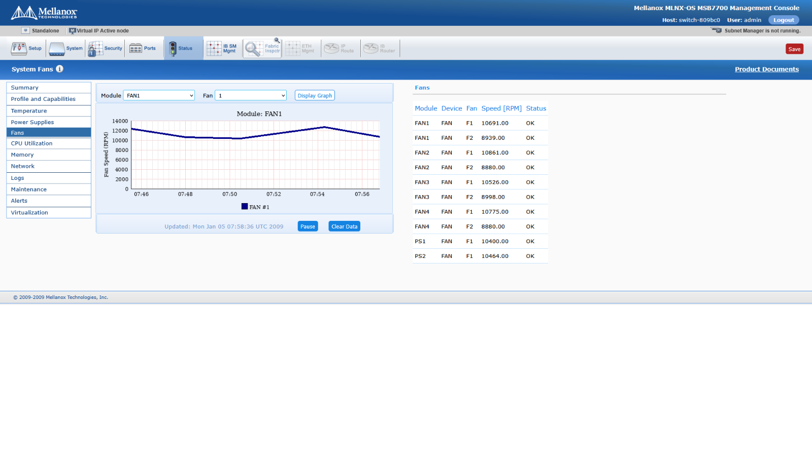
Task: Click the Mellanox Technologies logo
Action: [44, 13]
